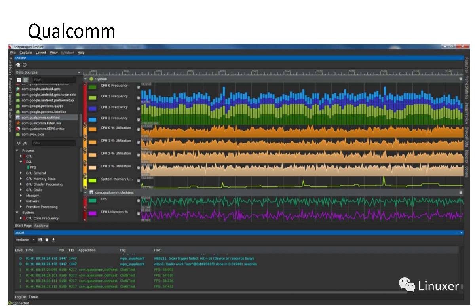Delete the CPU 3 Frequency track

pos(139,119)
